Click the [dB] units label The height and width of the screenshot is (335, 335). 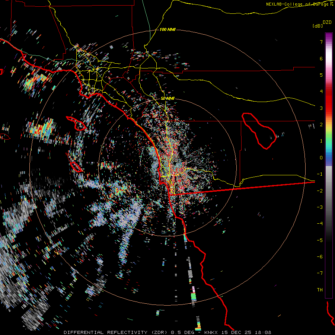[318, 26]
